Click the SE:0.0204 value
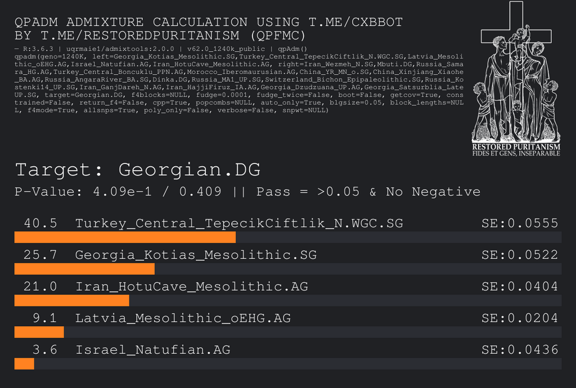Viewport: 576px width, 388px height. pyautogui.click(x=520, y=318)
